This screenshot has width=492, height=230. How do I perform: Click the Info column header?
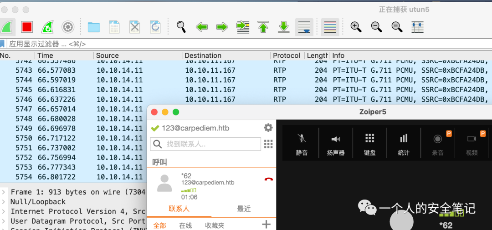click(411, 55)
